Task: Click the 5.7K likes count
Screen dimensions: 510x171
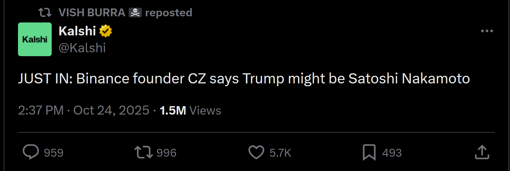Action: pos(280,153)
